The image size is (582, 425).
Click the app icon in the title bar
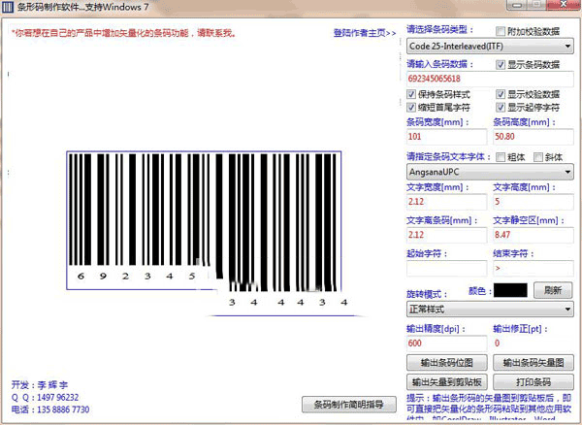(8, 7)
